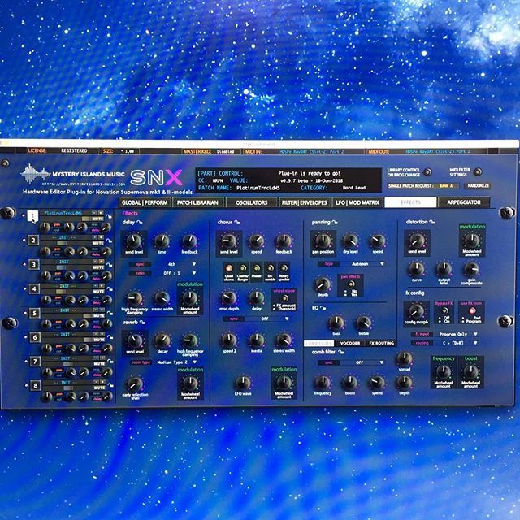Enable Quad chorus mode button
Viewport: 520px width, 520px height.
pyautogui.click(x=229, y=268)
